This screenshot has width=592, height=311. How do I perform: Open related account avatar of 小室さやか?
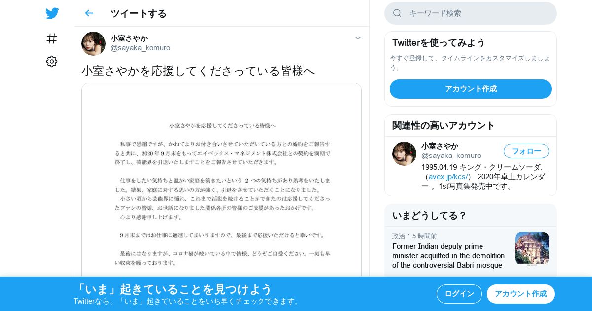click(x=404, y=154)
